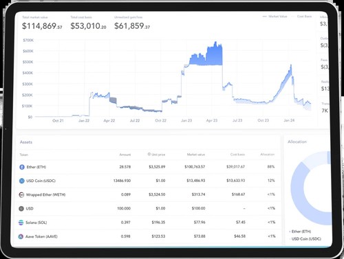Sort by the Cost basis table header
344x259 pixels.
tap(237, 155)
